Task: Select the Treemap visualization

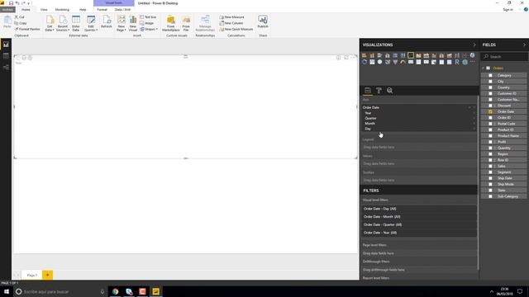Action: [372, 63]
